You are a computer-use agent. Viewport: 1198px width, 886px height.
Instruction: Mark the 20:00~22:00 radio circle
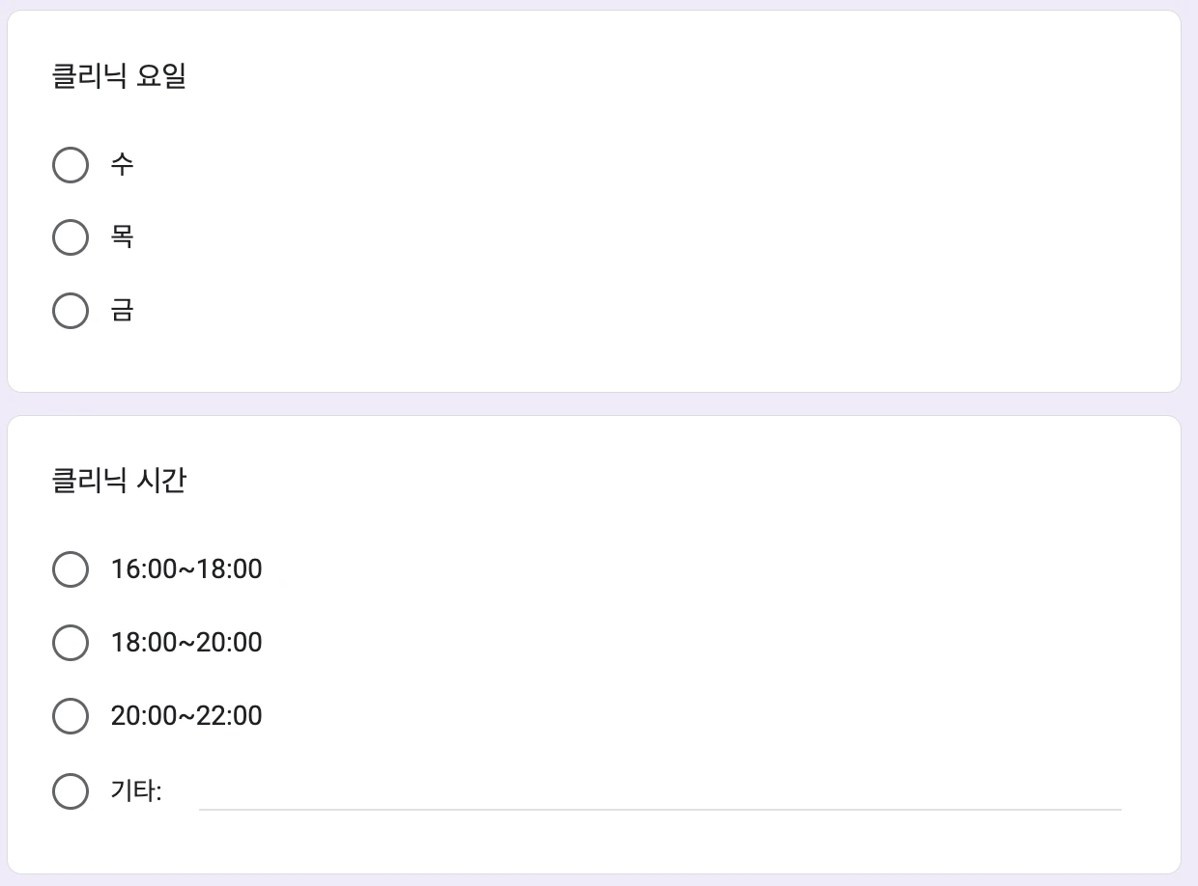click(70, 716)
